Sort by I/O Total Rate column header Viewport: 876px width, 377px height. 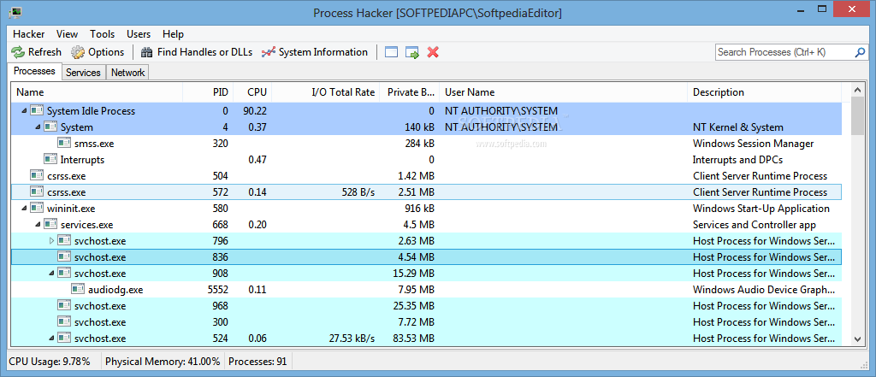tap(326, 92)
